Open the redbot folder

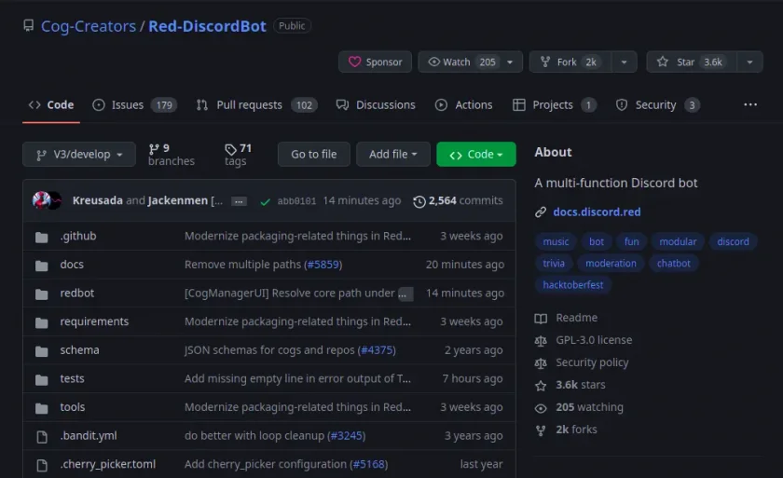tap(76, 293)
